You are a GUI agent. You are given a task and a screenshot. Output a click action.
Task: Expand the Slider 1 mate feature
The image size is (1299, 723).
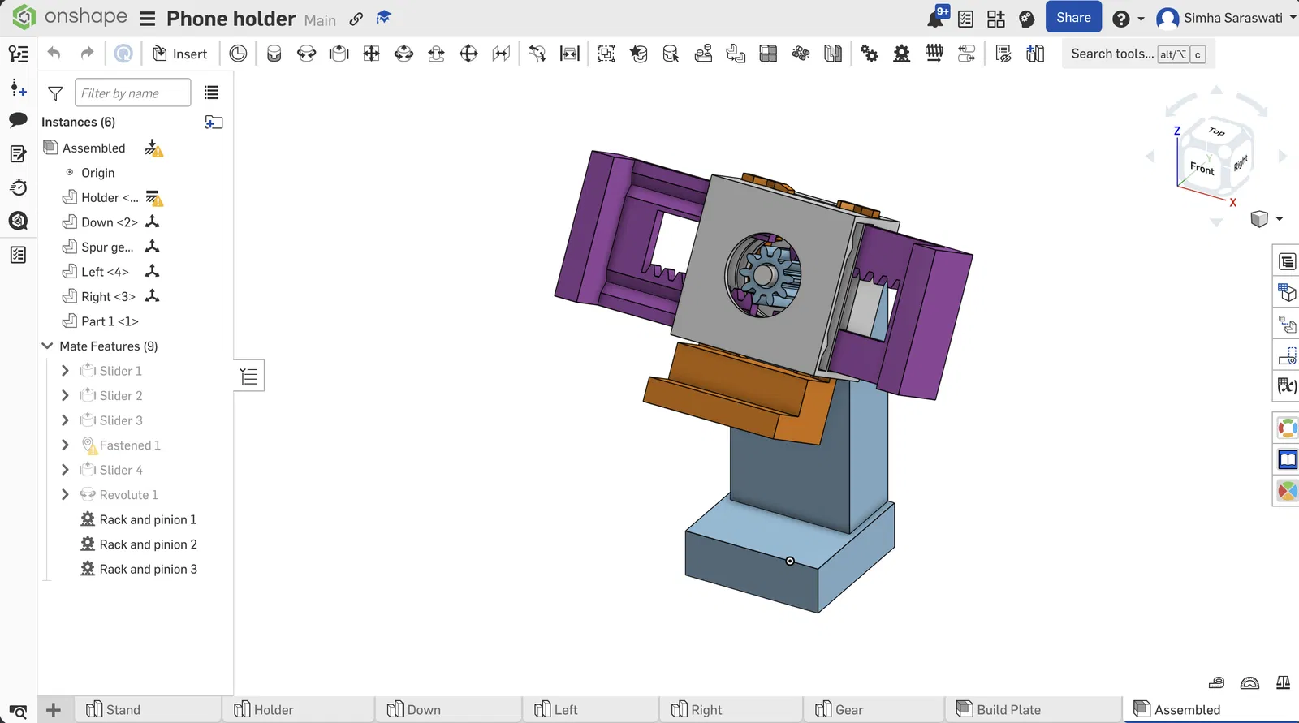[66, 371]
